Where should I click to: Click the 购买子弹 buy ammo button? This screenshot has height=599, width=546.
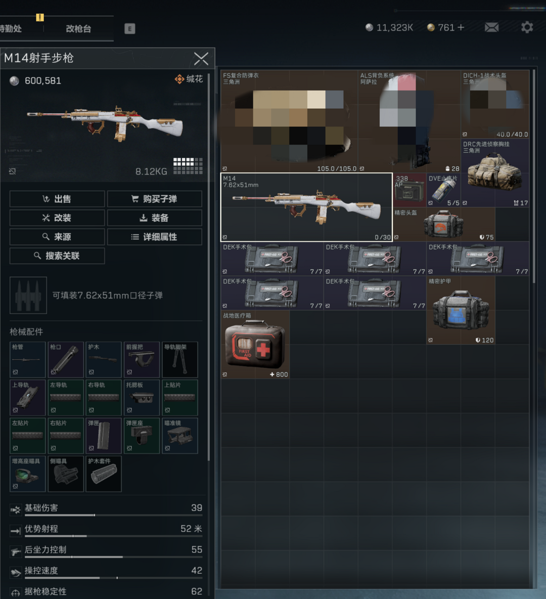155,199
